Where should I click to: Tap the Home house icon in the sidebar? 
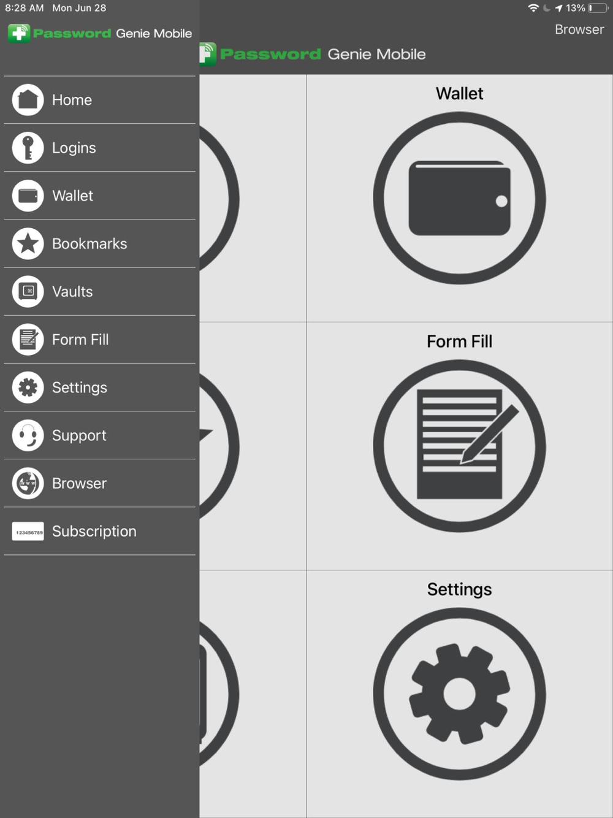coord(28,100)
